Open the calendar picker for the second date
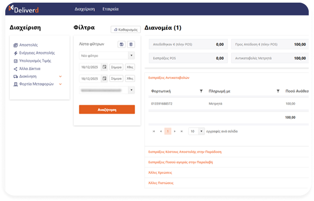The image size is (314, 201). (x=104, y=79)
